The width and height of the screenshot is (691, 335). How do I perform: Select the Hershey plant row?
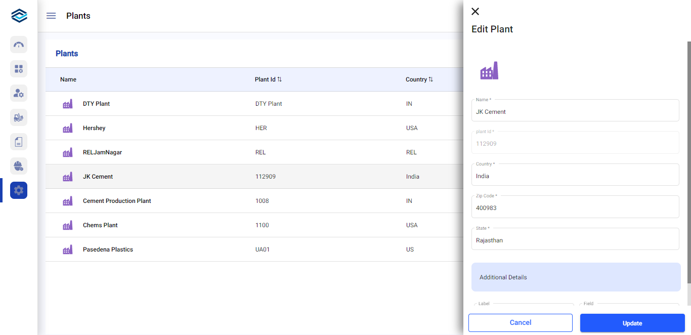[94, 128]
